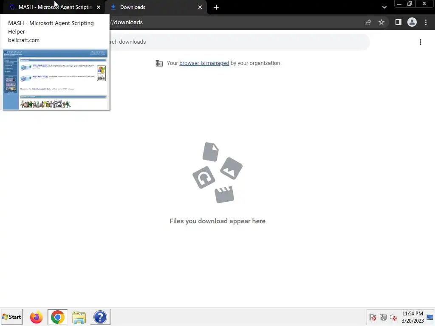Click the volume muted tray icon
Image resolution: width=435 pixels, height=326 pixels.
pyautogui.click(x=393, y=317)
